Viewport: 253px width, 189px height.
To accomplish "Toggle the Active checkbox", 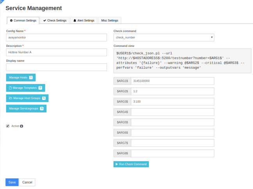I will tap(8, 126).
